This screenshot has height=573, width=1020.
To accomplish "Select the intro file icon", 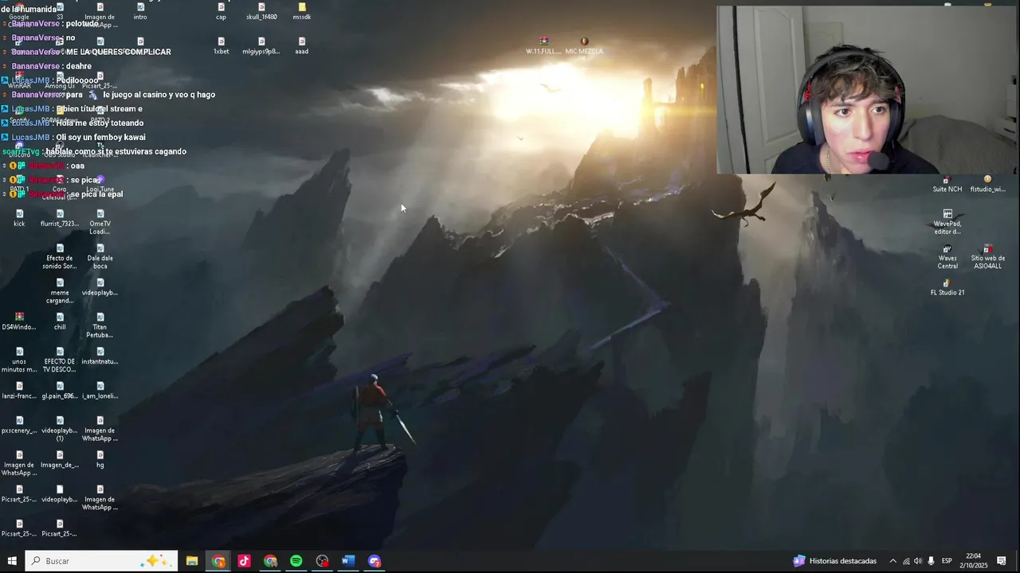I will pyautogui.click(x=140, y=11).
